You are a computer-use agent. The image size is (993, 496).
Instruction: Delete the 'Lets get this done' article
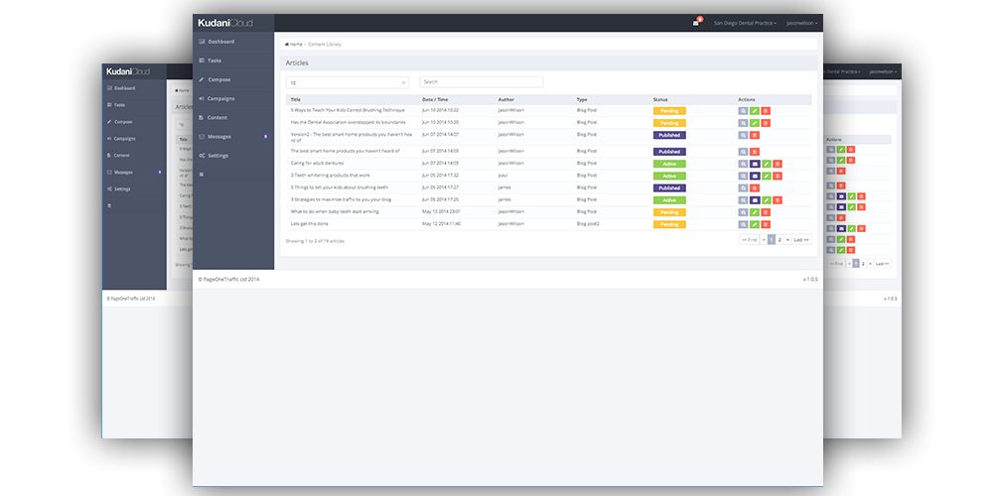[x=766, y=224]
